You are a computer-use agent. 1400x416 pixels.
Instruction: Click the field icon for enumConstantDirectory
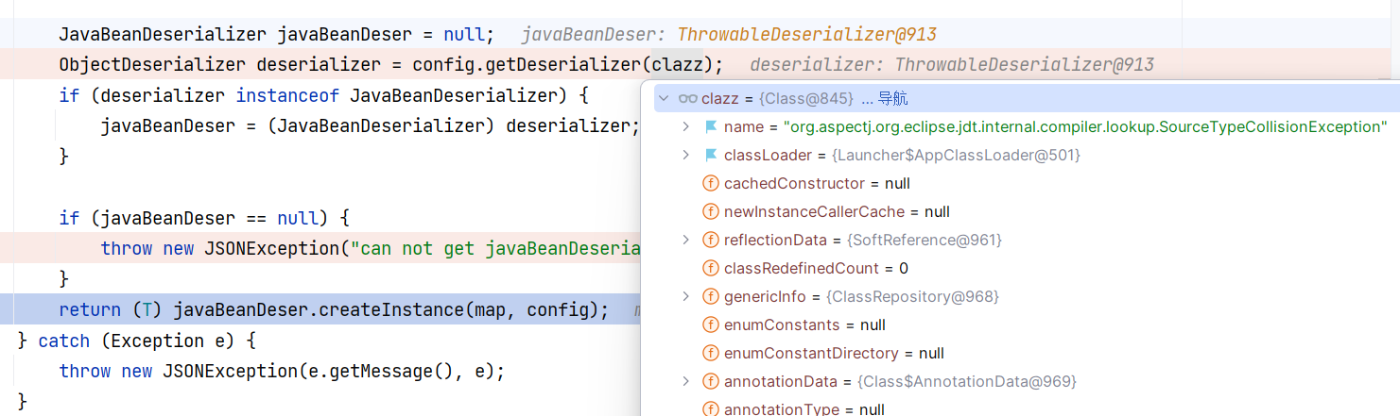pos(711,354)
